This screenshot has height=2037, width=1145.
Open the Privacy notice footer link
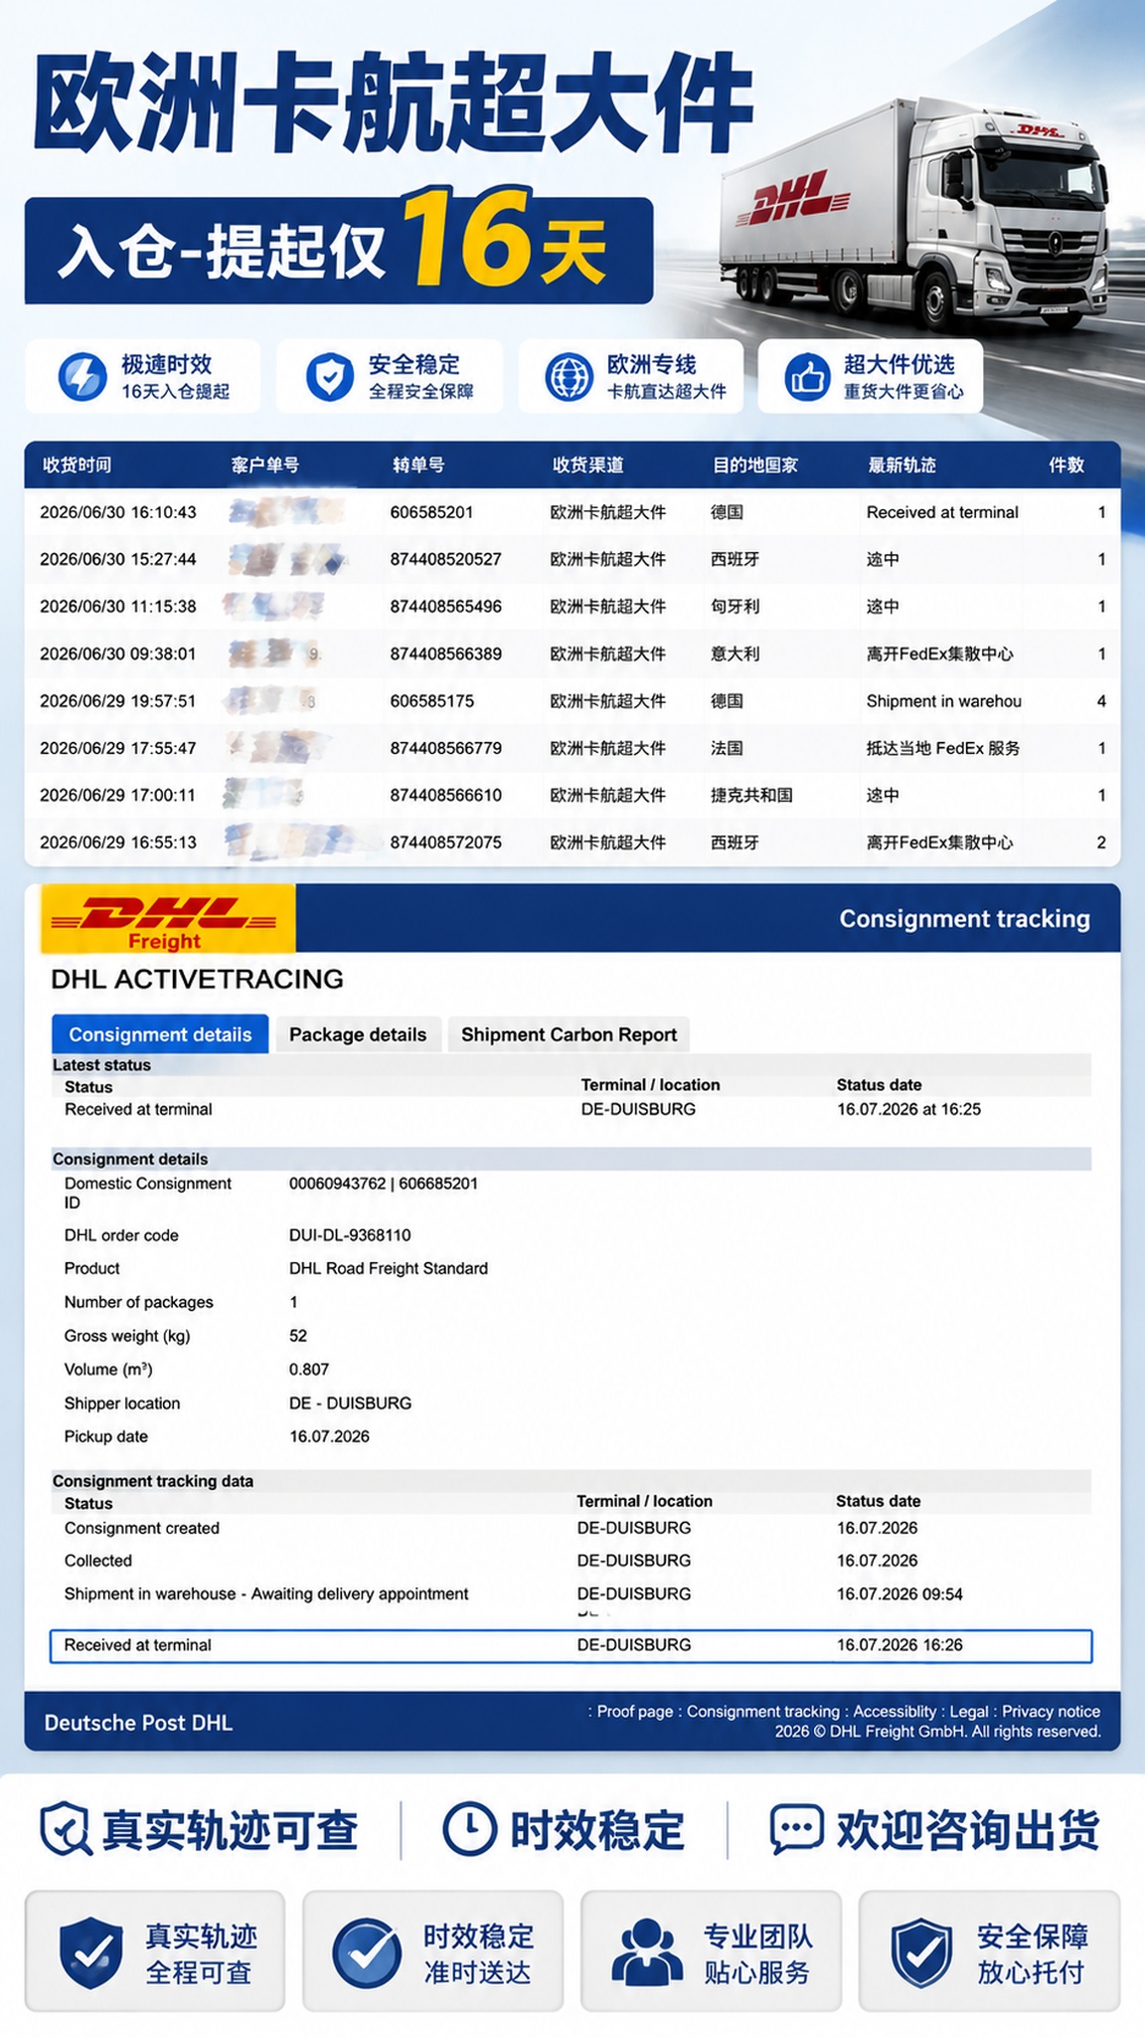point(1051,1711)
